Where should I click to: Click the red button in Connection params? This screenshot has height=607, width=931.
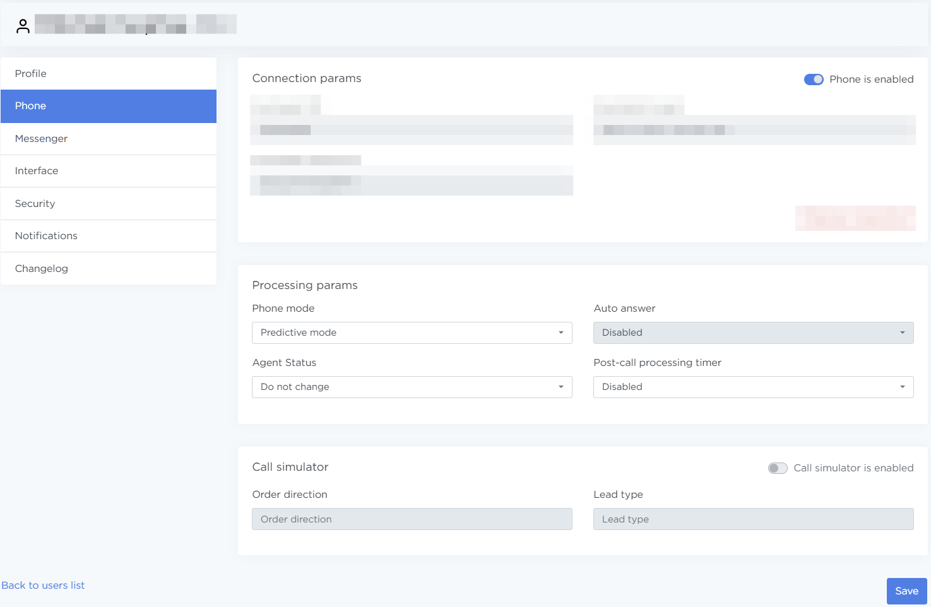tap(855, 218)
